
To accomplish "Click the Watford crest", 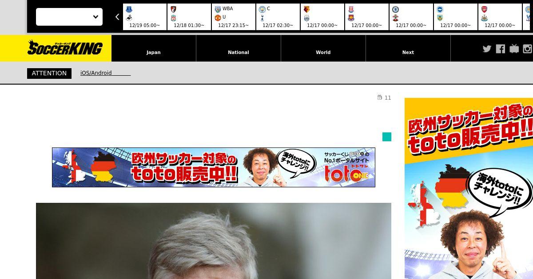I will tap(306, 9).
